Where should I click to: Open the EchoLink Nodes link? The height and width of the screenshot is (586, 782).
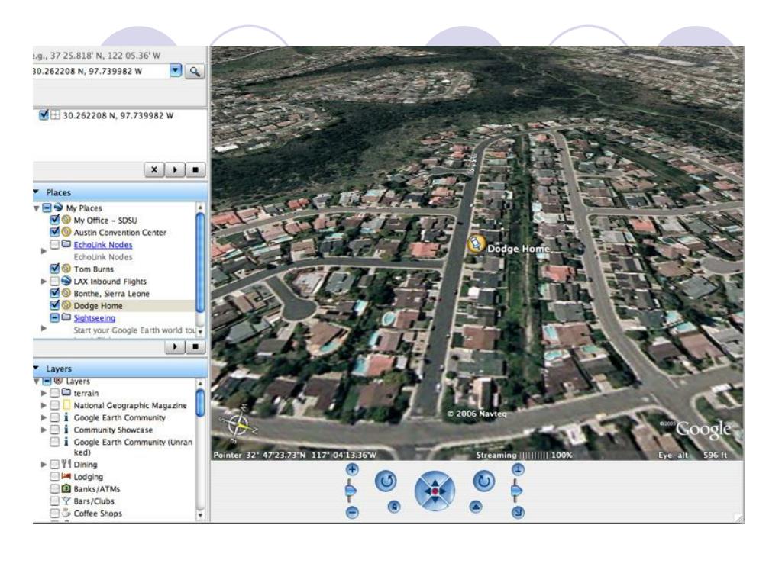pyautogui.click(x=103, y=245)
